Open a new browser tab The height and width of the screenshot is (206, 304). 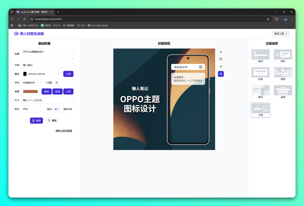pyautogui.click(x=58, y=12)
